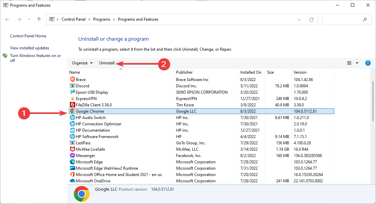This screenshot has width=376, height=204.
Task: Expand chevron after Programs breadcrumb
Action: [x=114, y=19]
